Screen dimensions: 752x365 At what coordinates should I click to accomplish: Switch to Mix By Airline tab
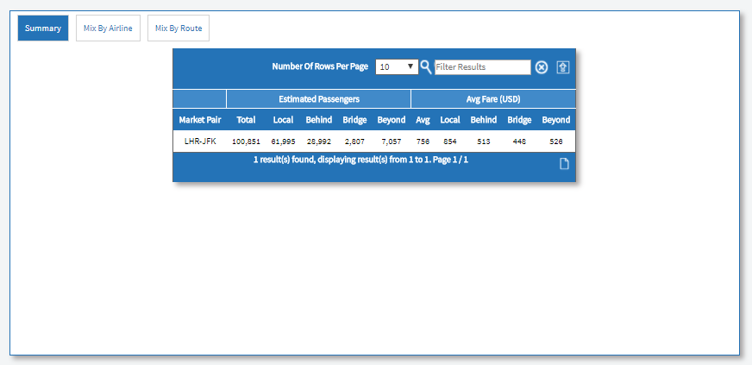coord(108,28)
